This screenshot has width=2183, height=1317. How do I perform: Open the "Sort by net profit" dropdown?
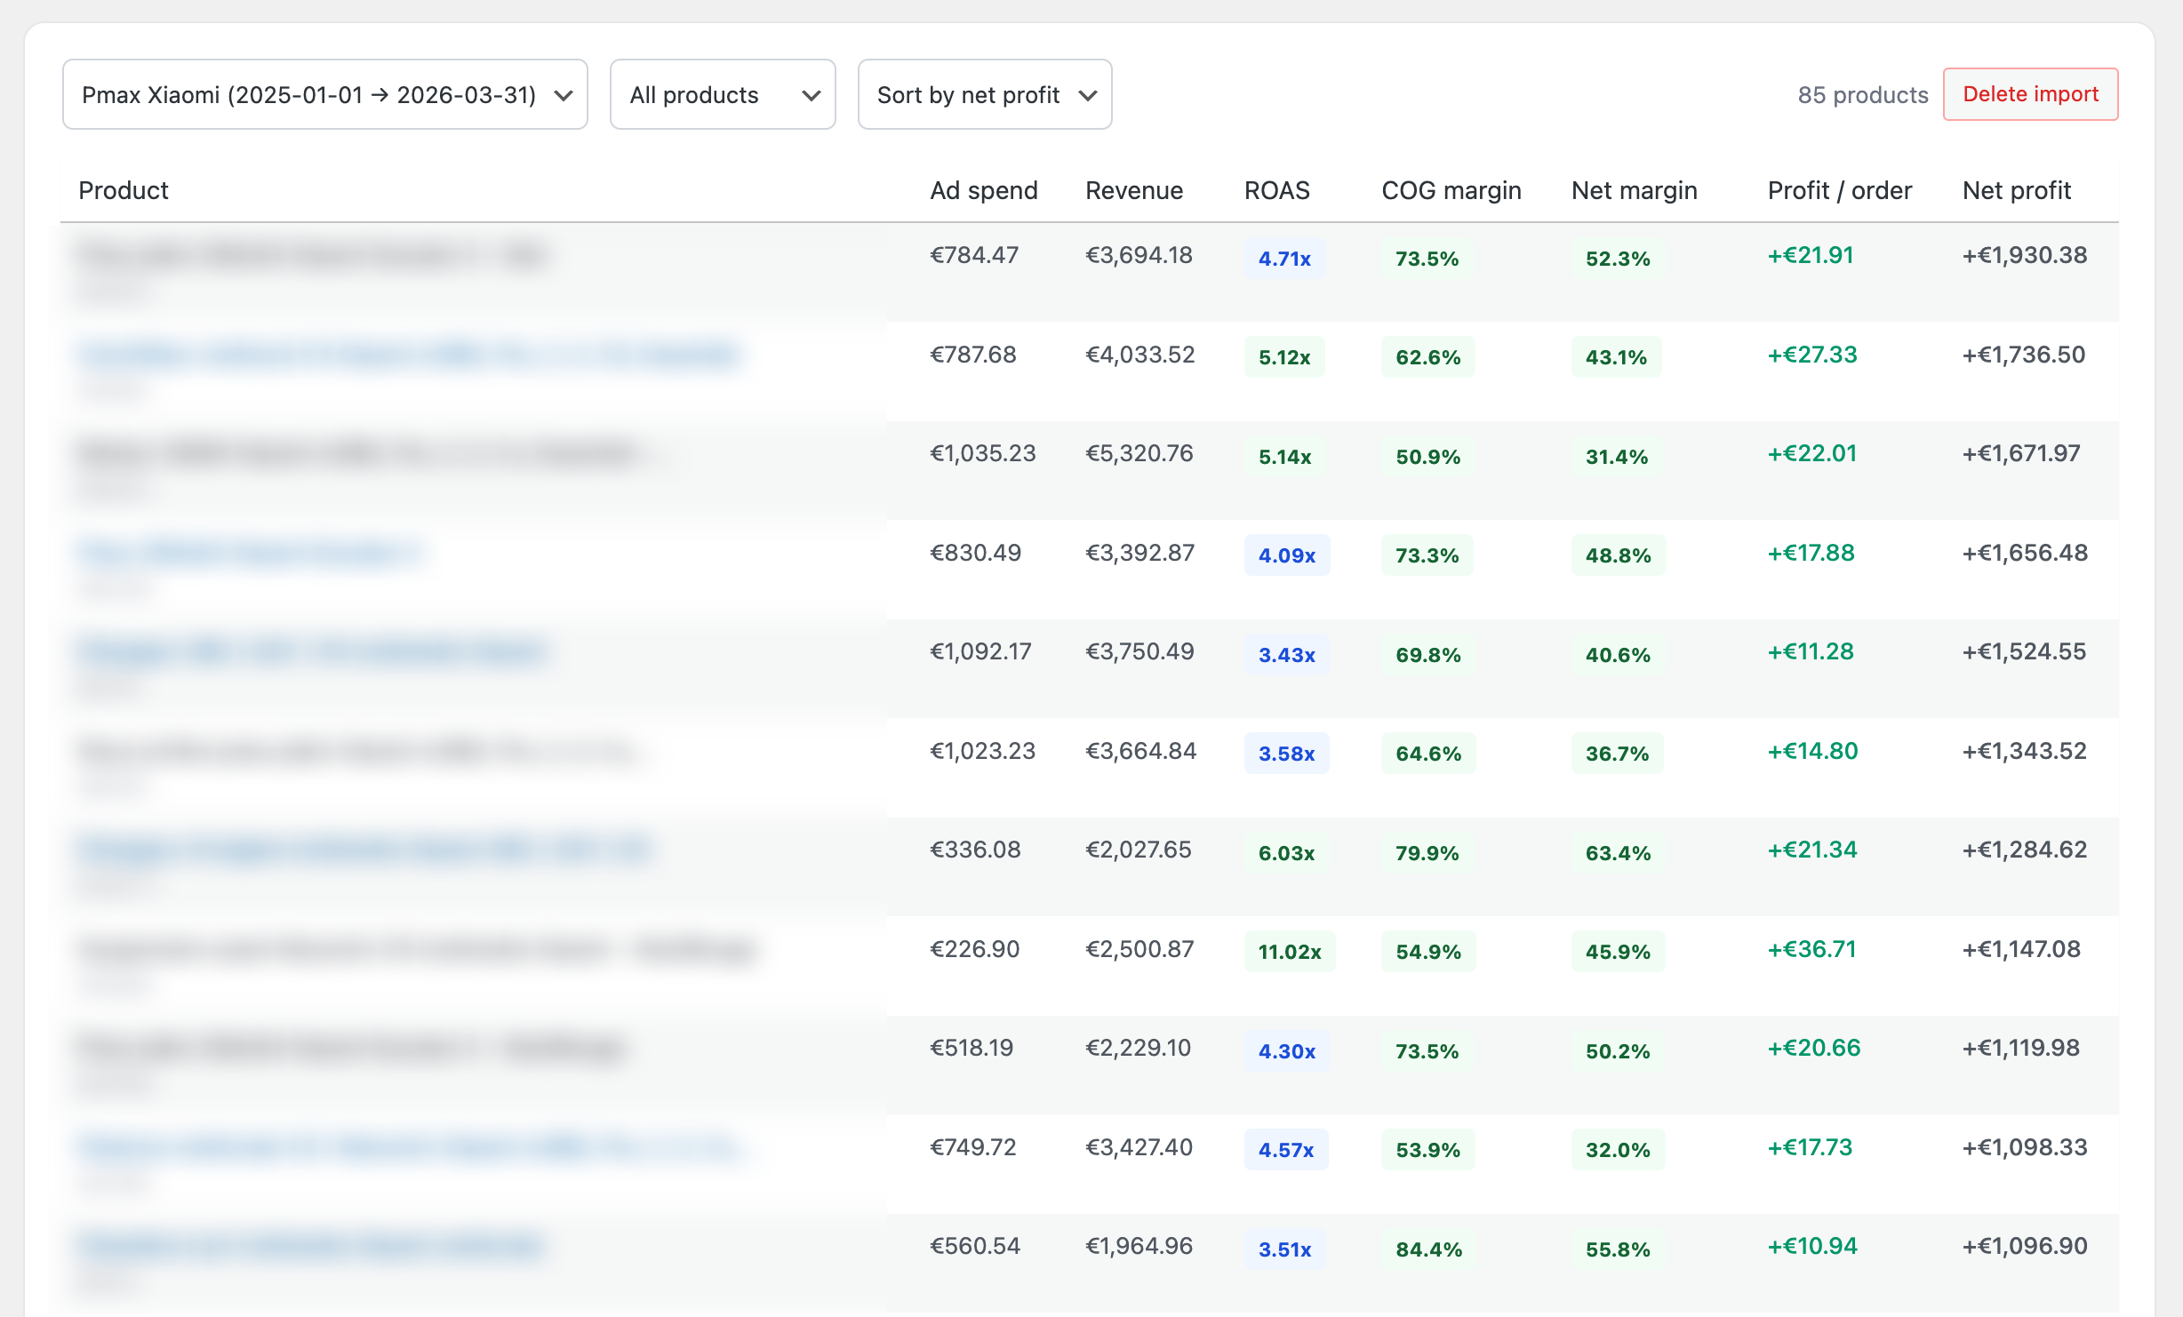(984, 94)
